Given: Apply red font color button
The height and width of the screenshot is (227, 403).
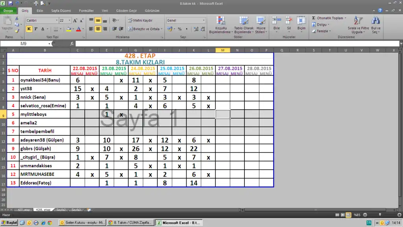Looking at the screenshot, I should 79,29.
